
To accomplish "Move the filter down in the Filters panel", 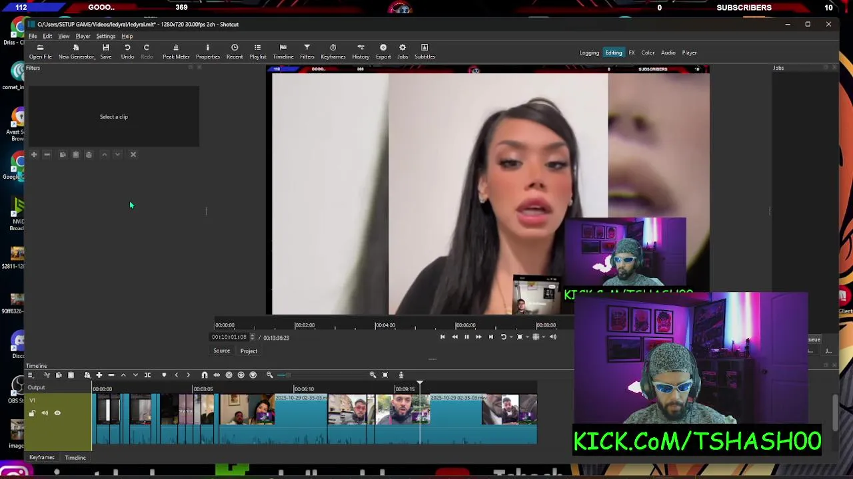I will 117,154.
